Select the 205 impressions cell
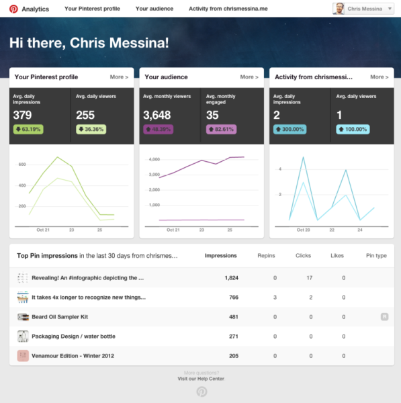This screenshot has width=401, height=403. (x=234, y=356)
